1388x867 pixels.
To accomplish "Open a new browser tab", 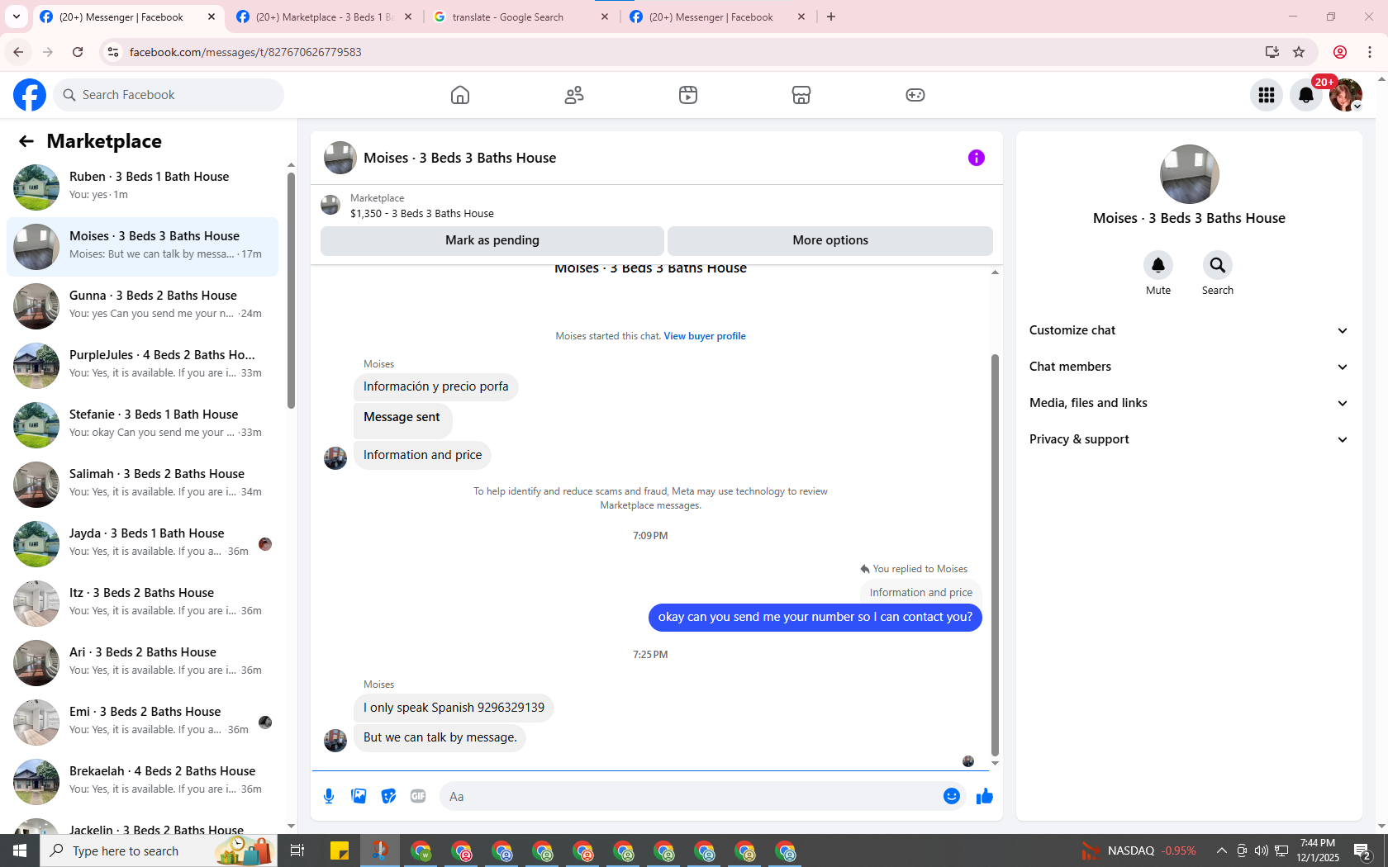I will [x=831, y=17].
